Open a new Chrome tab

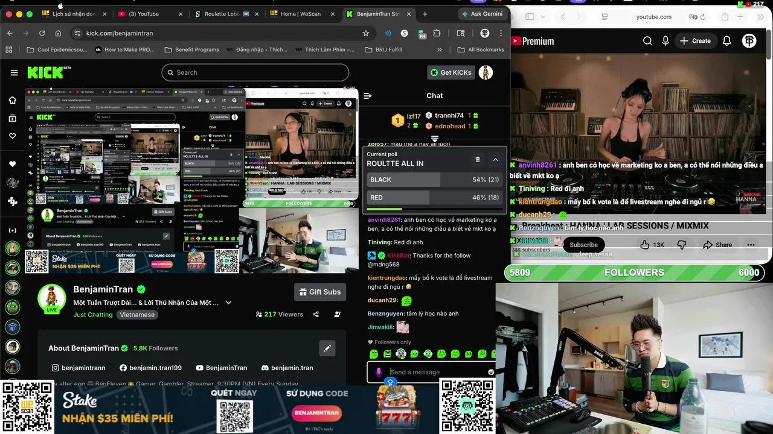coord(425,14)
